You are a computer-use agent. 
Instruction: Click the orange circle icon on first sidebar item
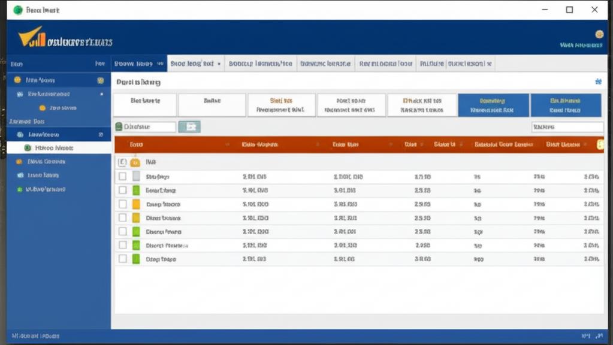[17, 80]
